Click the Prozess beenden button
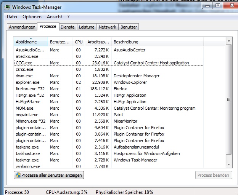This screenshot has width=238, height=195. 214,175
